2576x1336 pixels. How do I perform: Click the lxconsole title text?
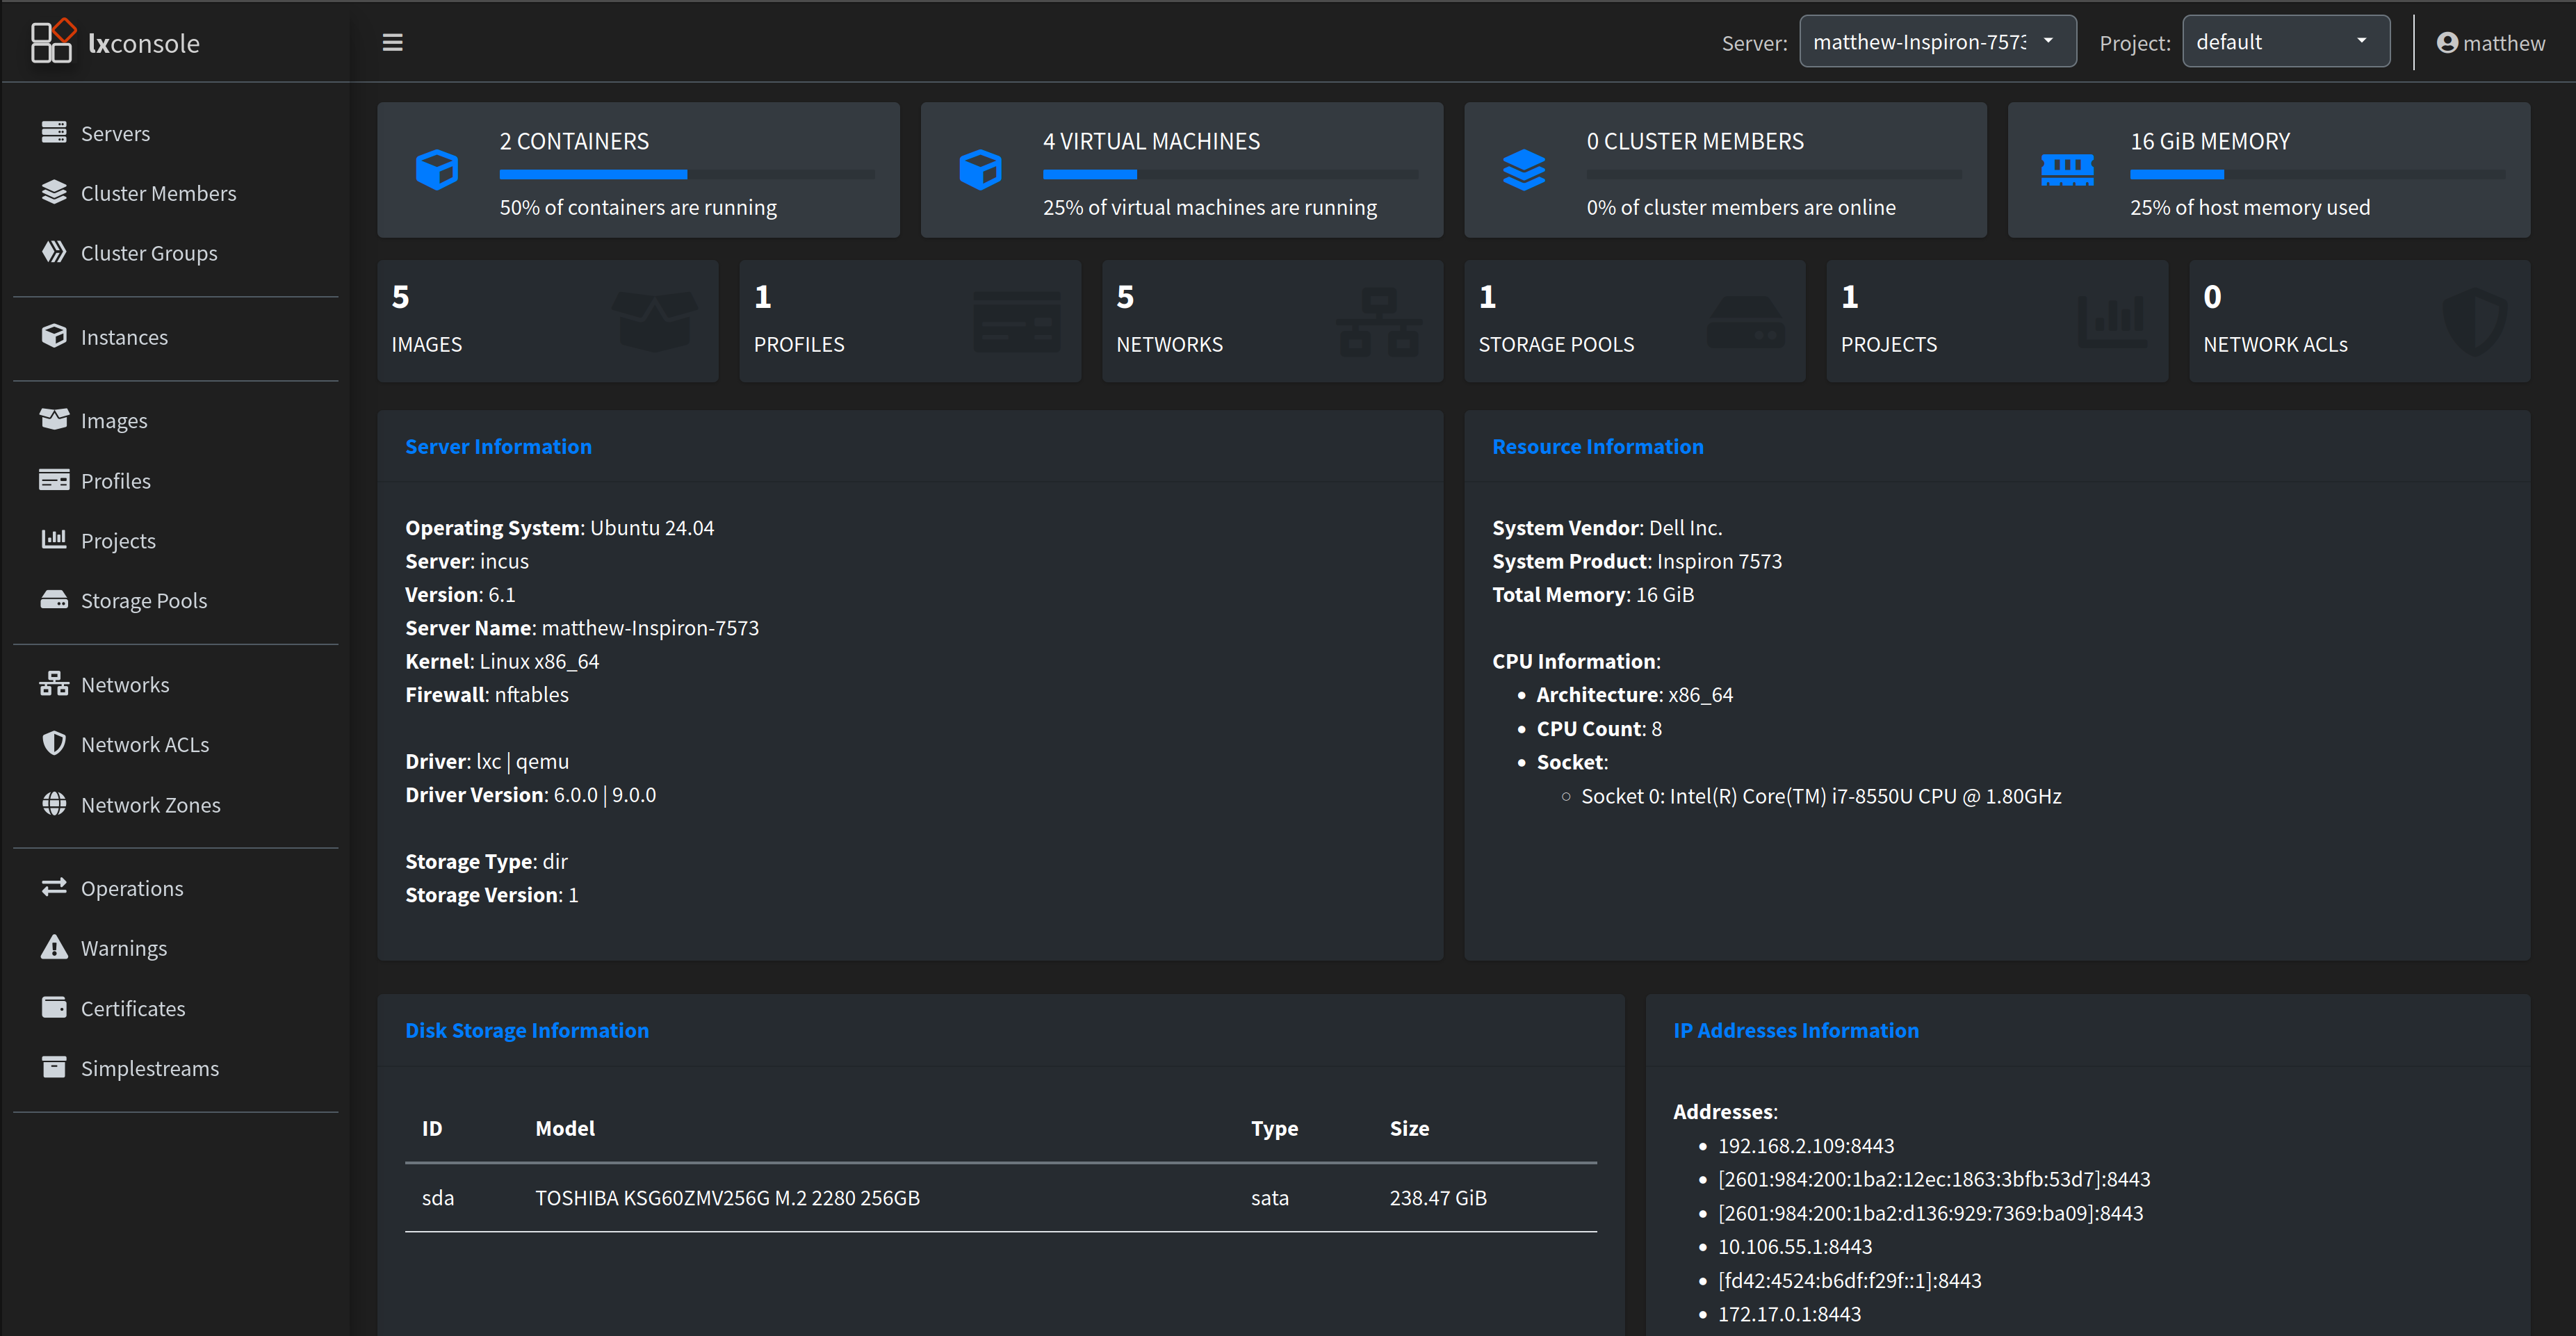click(x=144, y=43)
